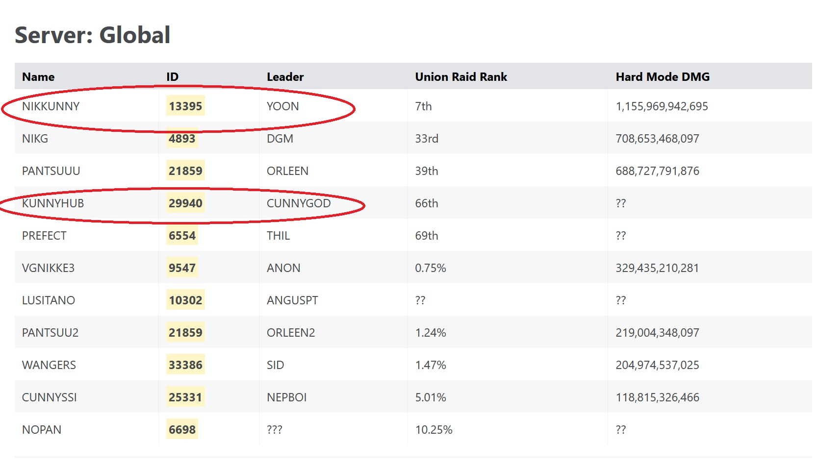This screenshot has width=819, height=469.
Task: Click the 7th rank cell
Action: point(423,106)
